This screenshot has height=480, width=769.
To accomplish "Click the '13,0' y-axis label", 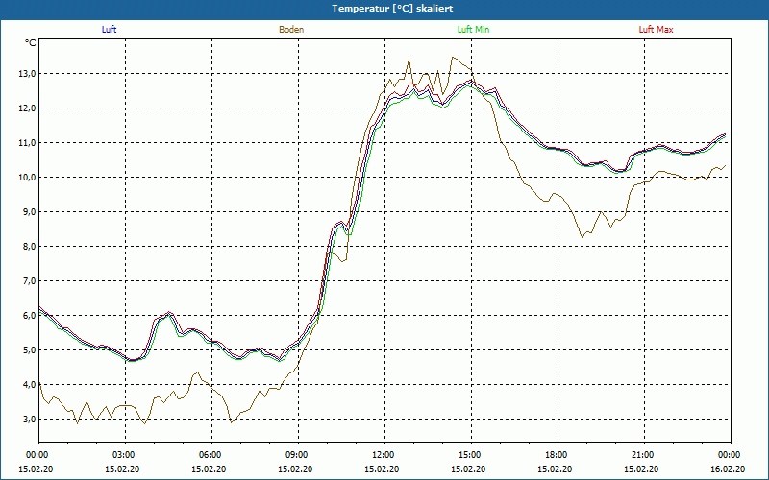I will click(x=27, y=74).
